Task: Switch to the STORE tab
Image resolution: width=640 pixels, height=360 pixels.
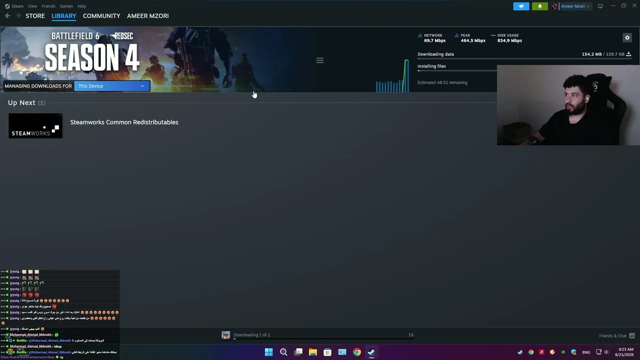Action: pos(35,16)
